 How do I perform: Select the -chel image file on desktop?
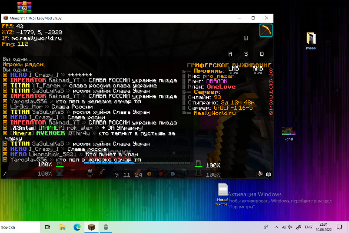[x=289, y=134]
